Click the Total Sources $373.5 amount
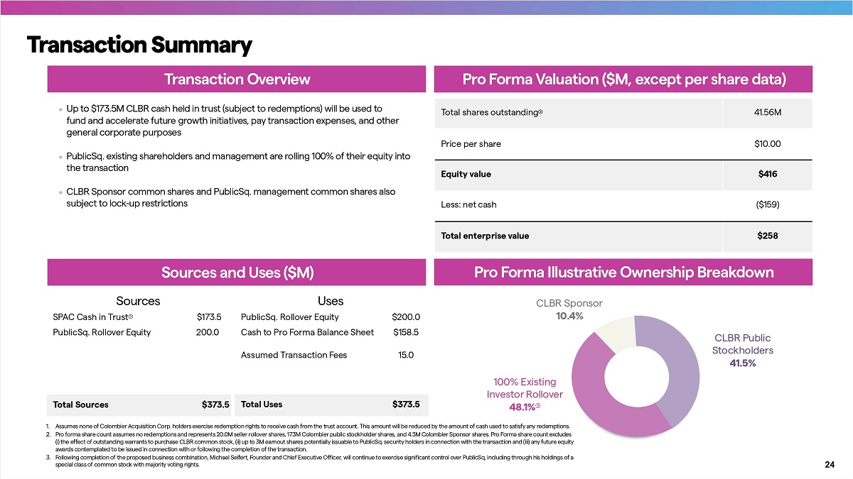 pos(215,404)
